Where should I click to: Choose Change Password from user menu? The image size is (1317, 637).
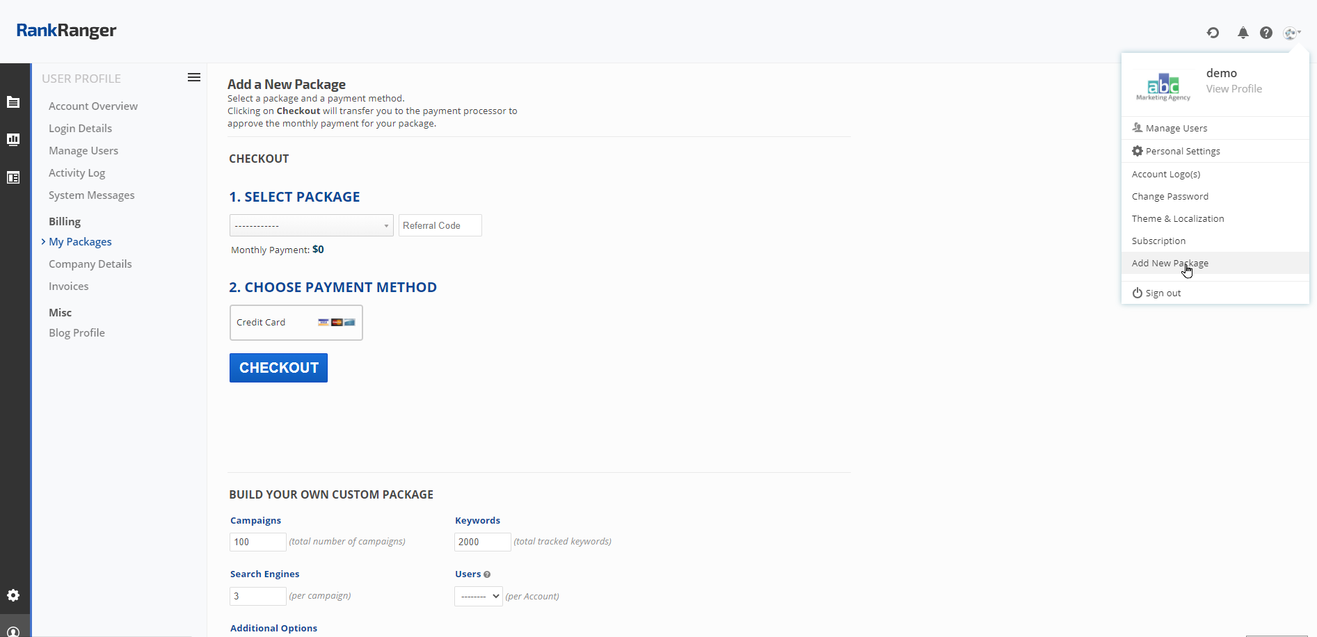(x=1170, y=196)
